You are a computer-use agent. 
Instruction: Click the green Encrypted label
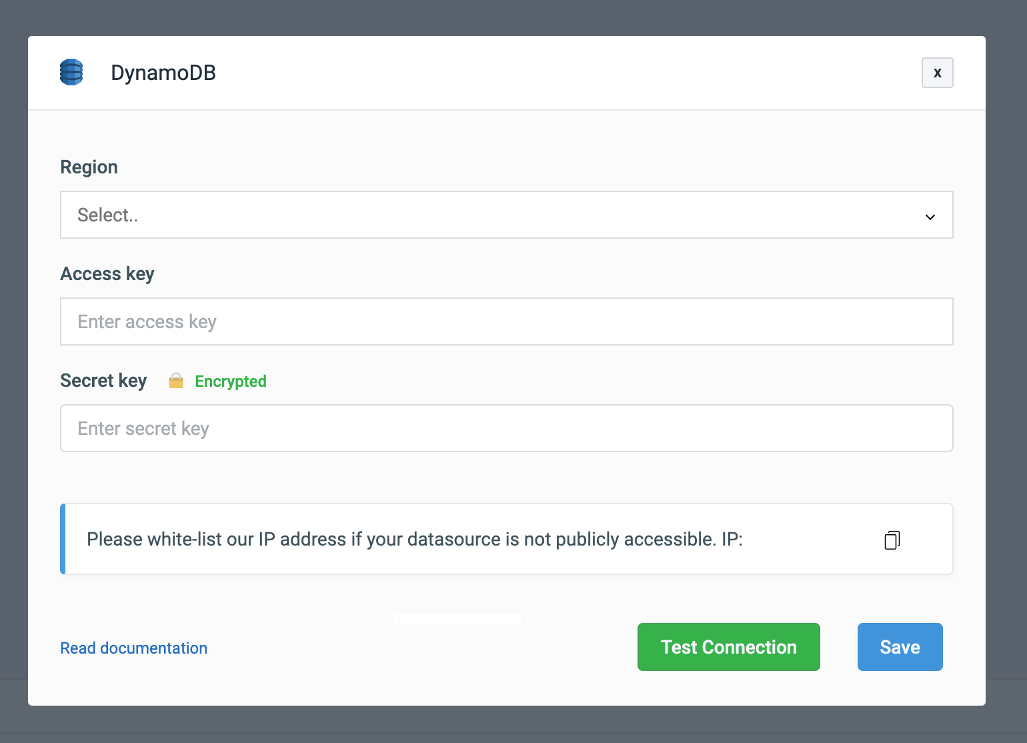231,382
